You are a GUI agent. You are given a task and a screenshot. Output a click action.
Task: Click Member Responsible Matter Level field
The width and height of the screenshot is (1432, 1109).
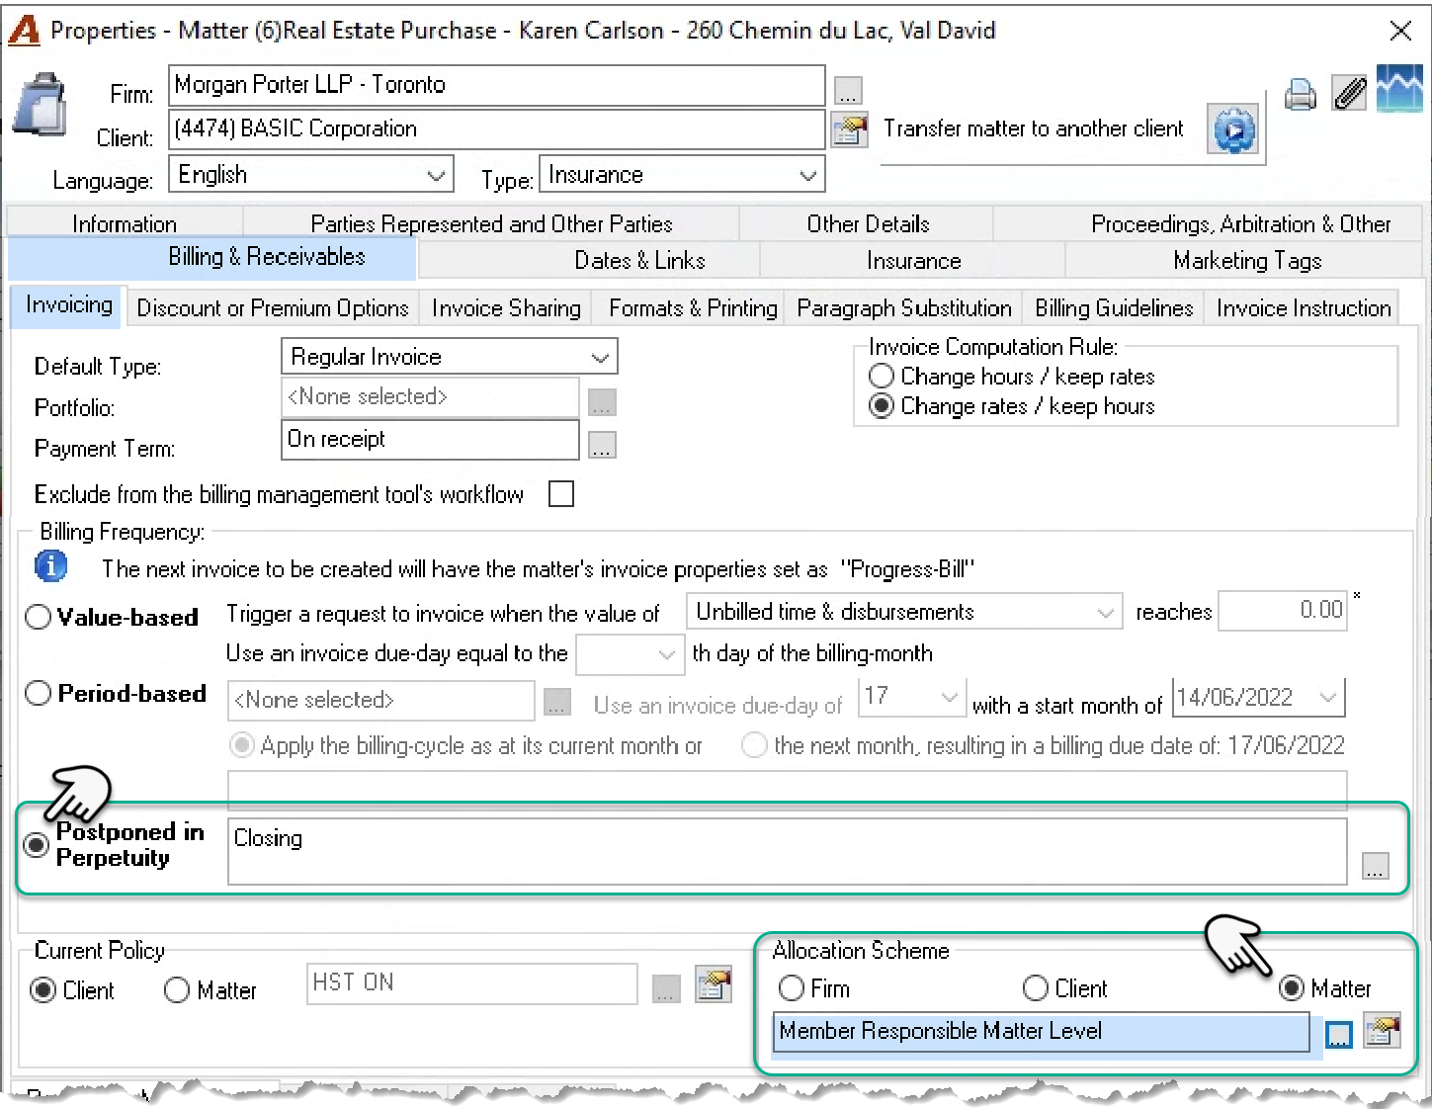[1042, 1032]
